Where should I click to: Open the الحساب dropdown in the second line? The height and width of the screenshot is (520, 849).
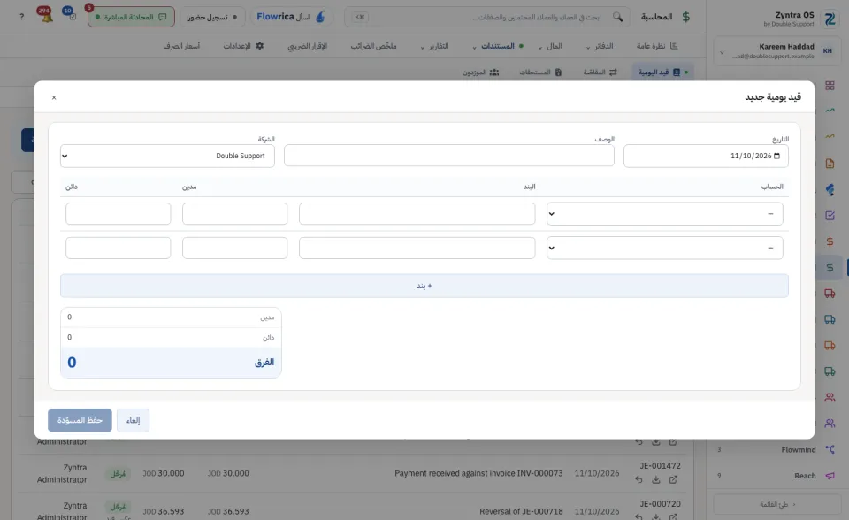coord(664,249)
